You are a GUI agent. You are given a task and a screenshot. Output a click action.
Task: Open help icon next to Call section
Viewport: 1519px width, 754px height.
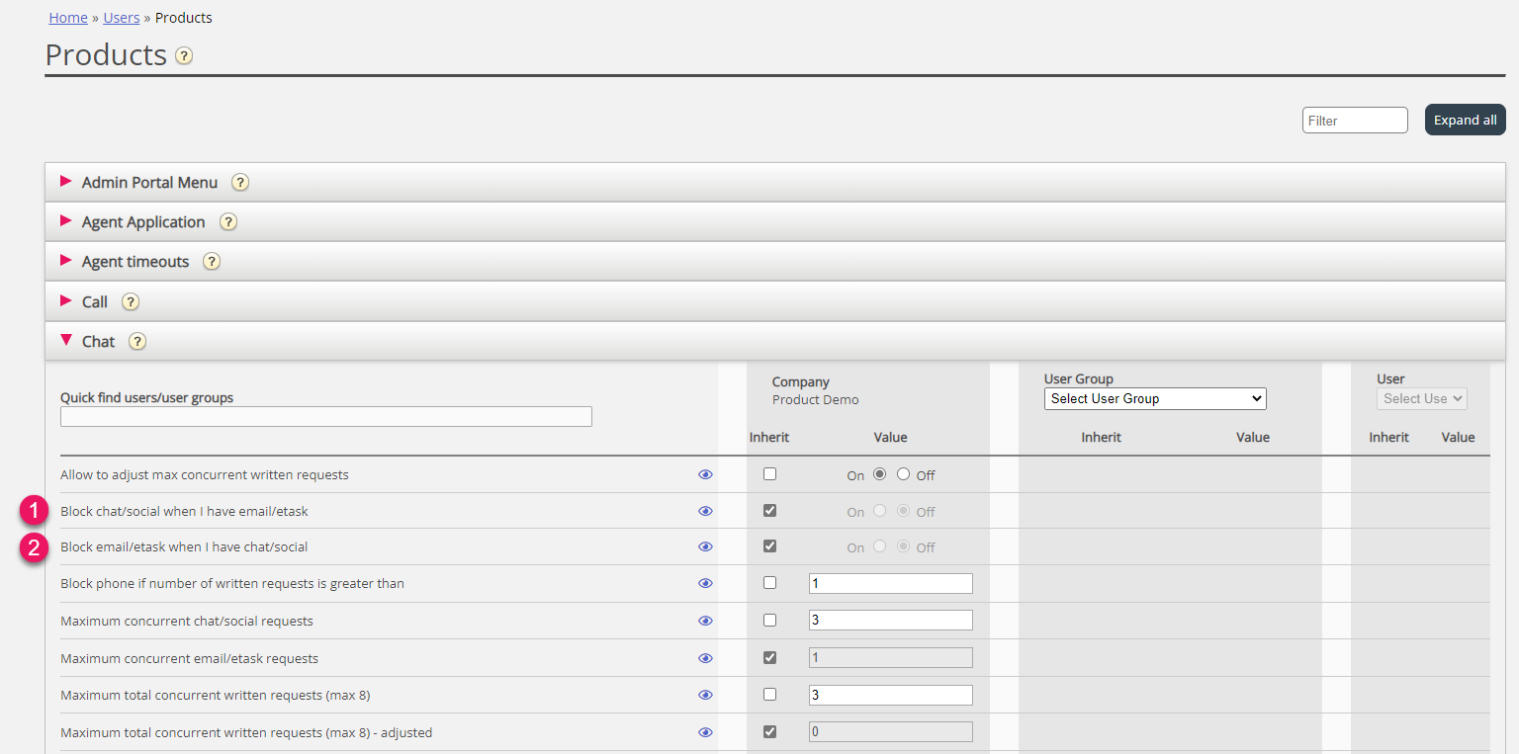(131, 301)
